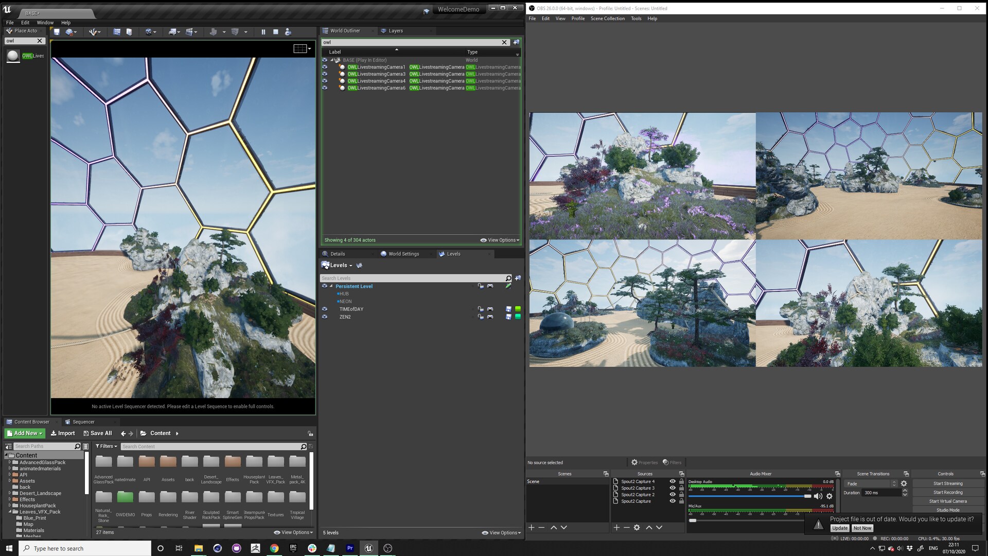Add a new source with plus in OBS Sources
Viewport: 988px width, 556px height.
[x=616, y=528]
